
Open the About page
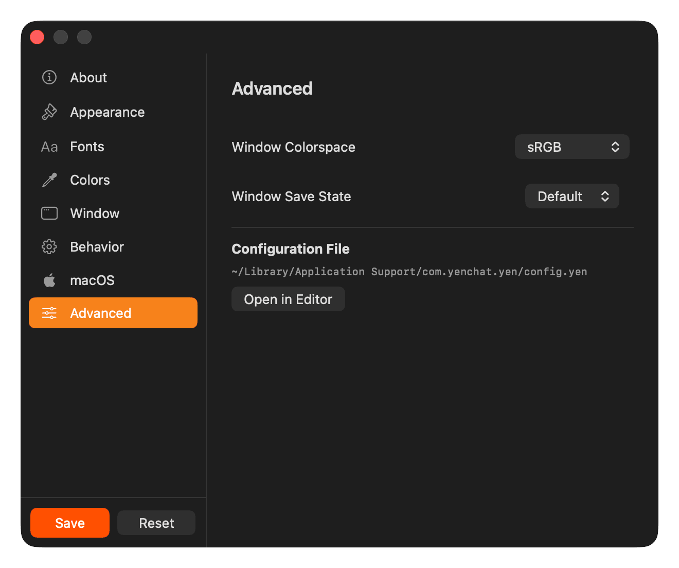[x=88, y=77]
